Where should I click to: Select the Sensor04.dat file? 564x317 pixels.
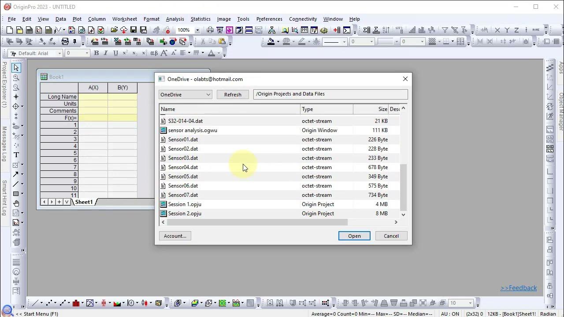click(x=280, y=167)
